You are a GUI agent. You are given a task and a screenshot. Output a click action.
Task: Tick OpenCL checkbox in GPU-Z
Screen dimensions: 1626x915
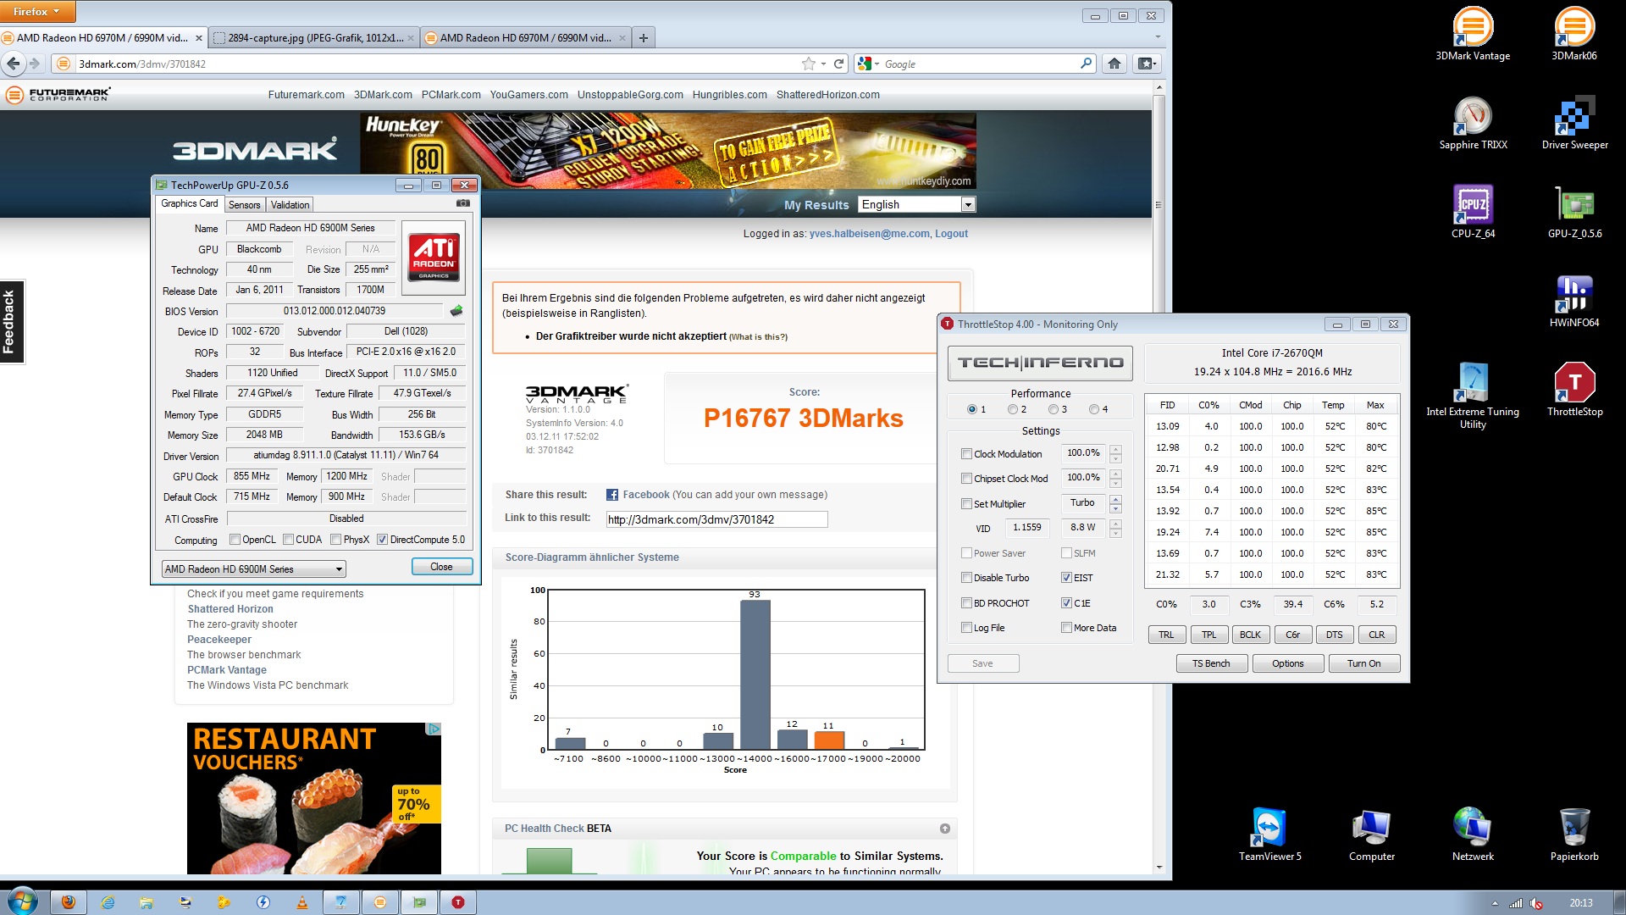235,540
